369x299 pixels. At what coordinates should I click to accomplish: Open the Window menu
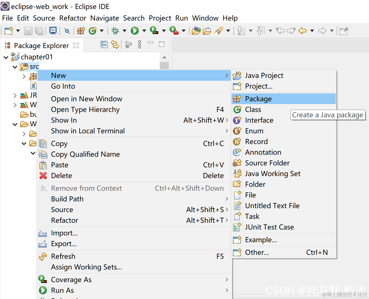(x=205, y=18)
